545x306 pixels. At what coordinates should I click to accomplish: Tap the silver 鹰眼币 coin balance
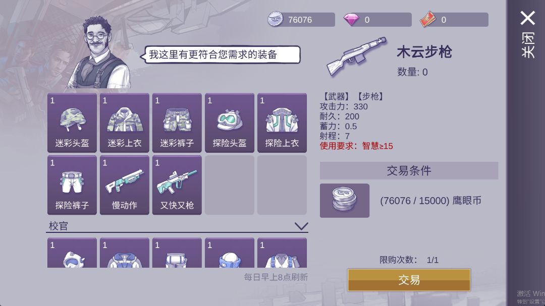point(301,20)
